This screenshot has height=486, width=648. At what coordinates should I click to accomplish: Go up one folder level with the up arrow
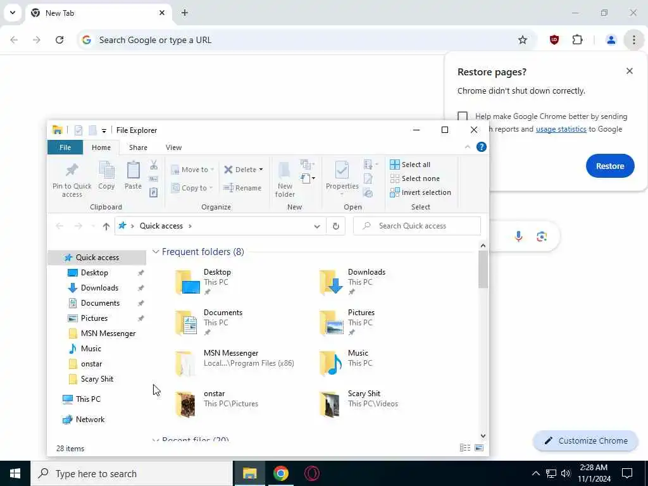[106, 226]
